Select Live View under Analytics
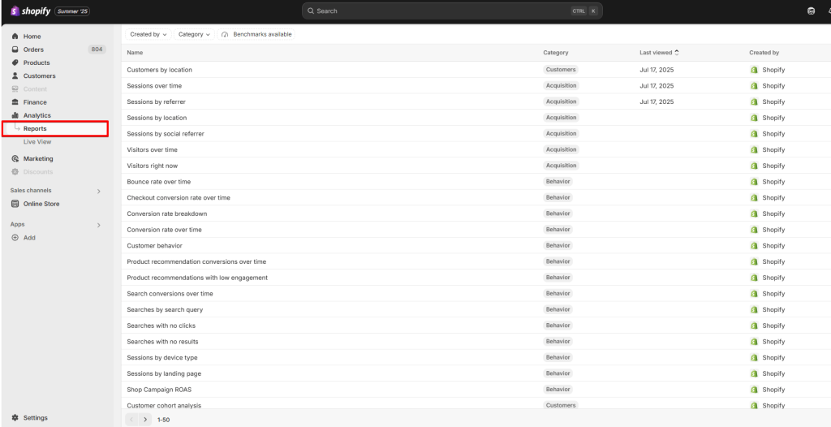The height and width of the screenshot is (427, 831). coord(37,142)
